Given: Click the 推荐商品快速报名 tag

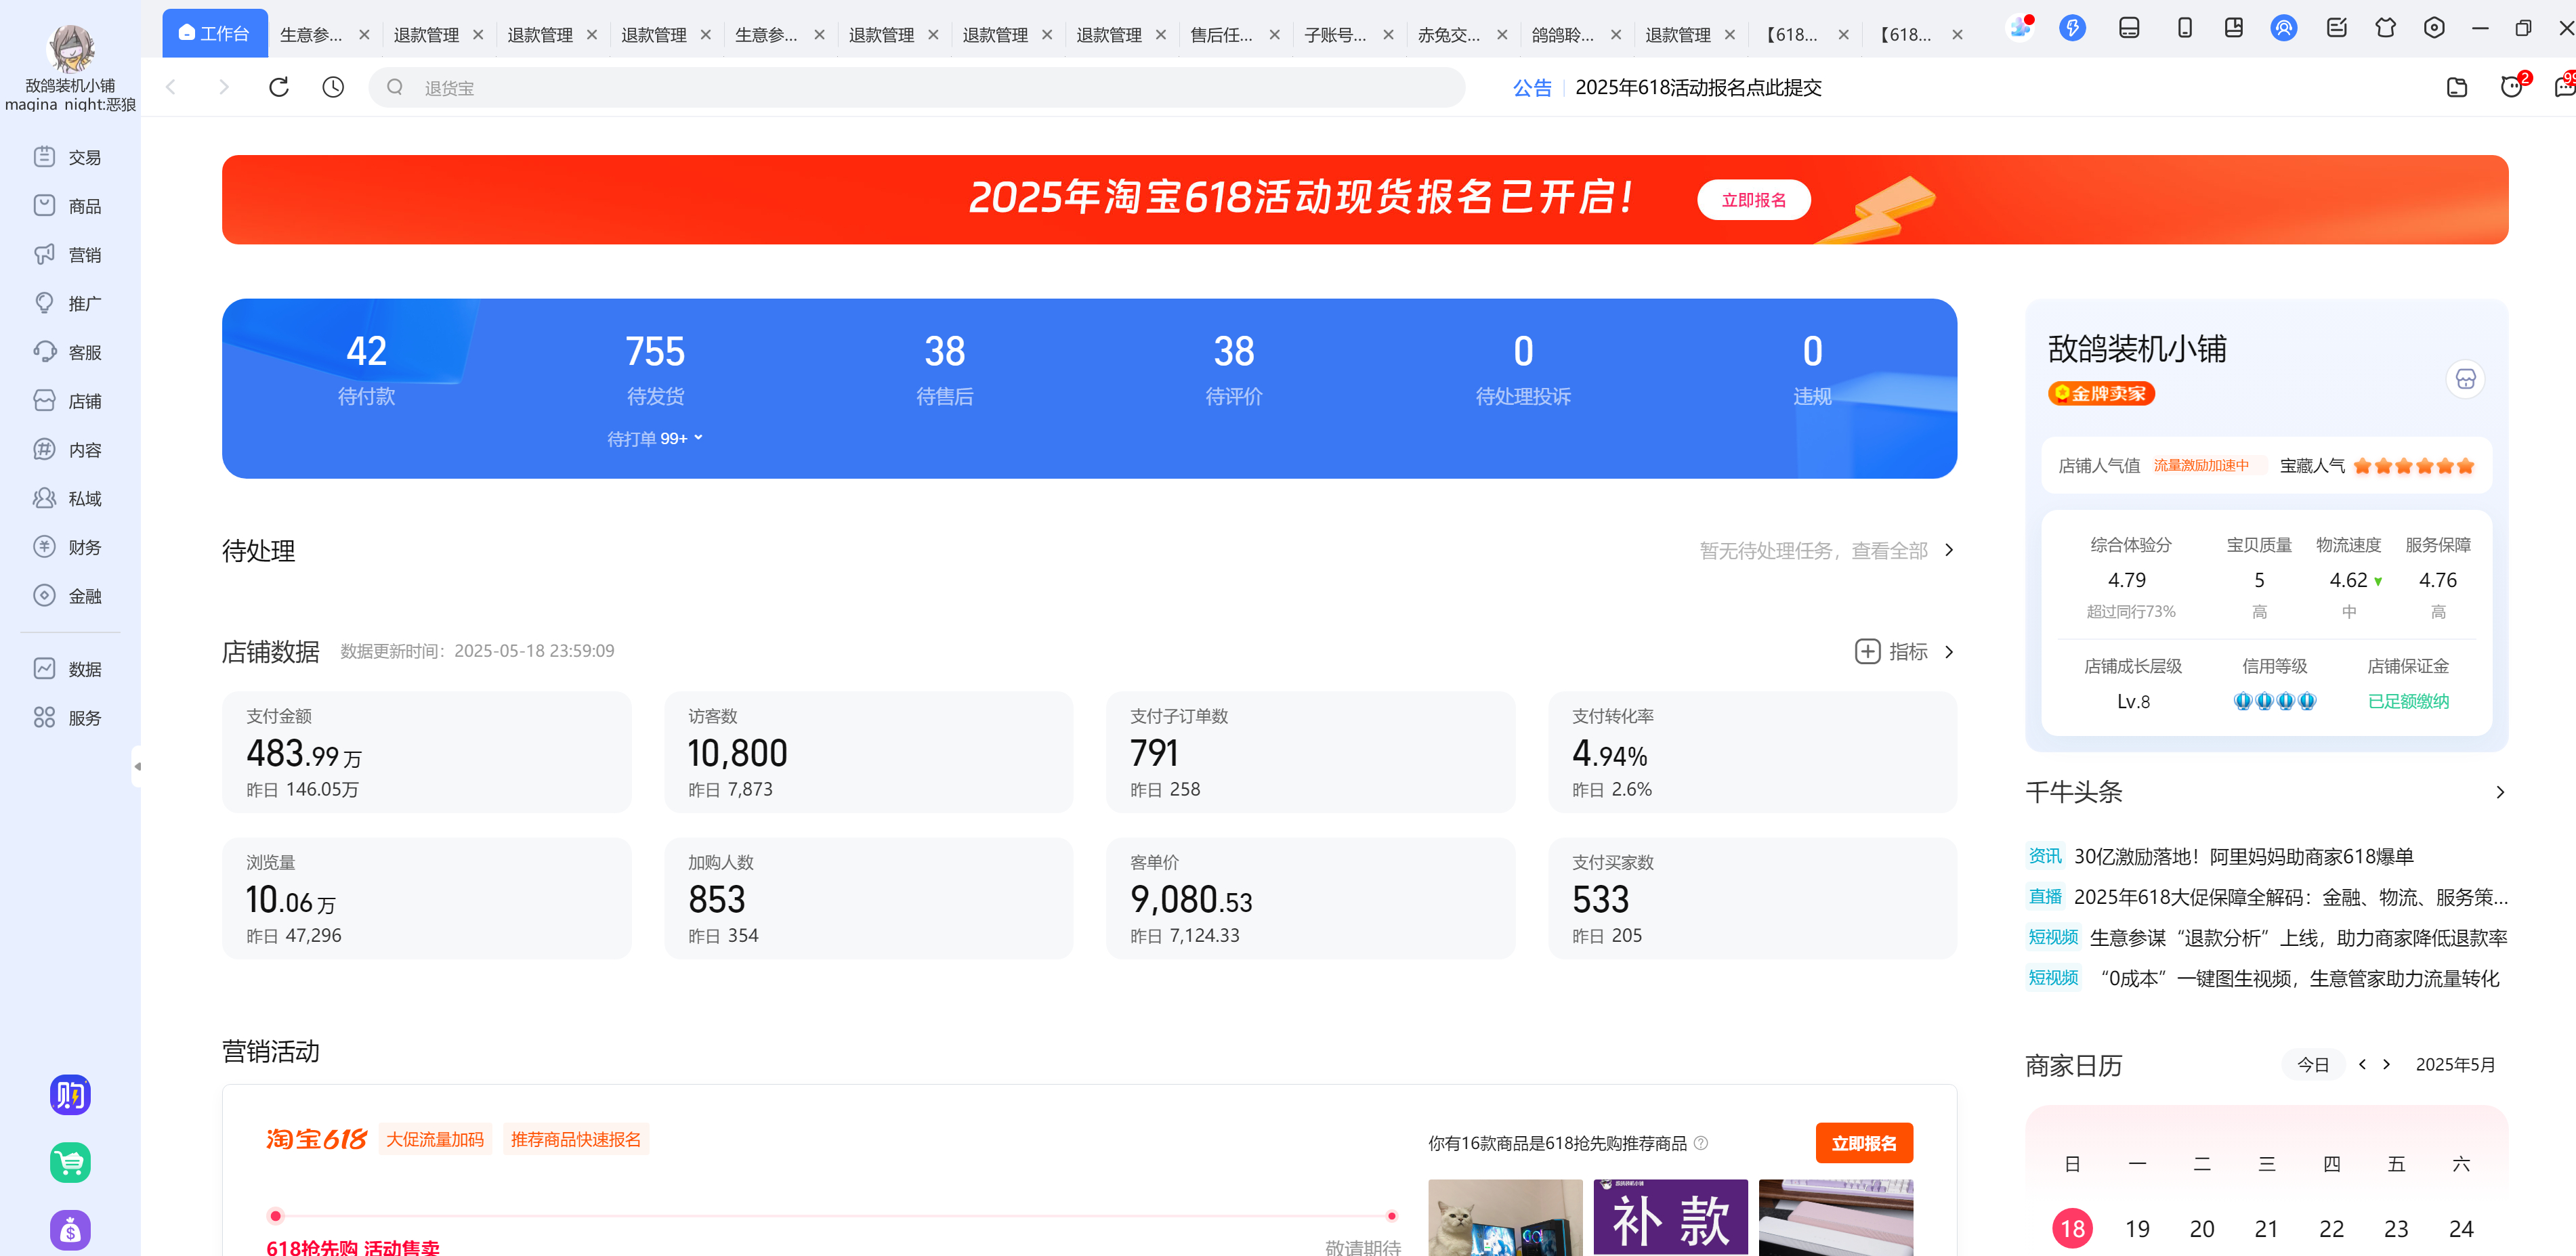Looking at the screenshot, I should click(x=576, y=1139).
